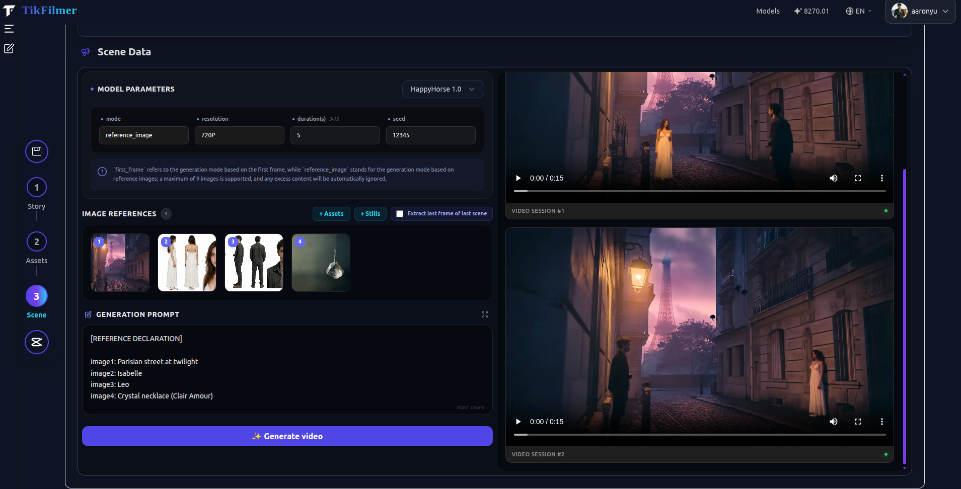Seek on Video Session #1 progress bar
961x489 pixels.
(700, 191)
